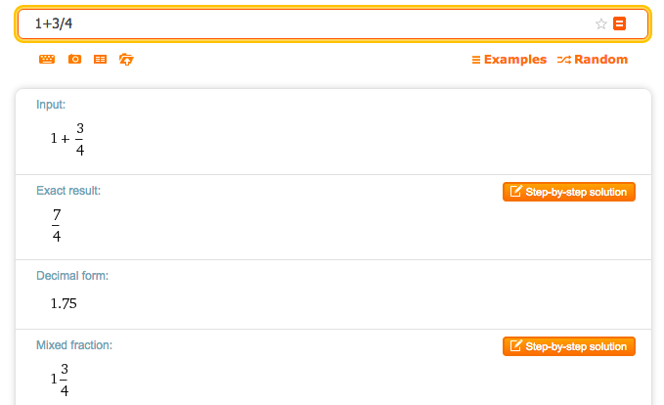664x405 pixels.
Task: Click the mixed fraction result 1 3/4
Action: tap(62, 380)
